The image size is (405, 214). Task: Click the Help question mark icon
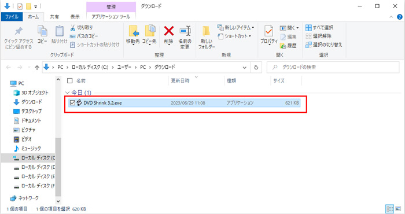399,17
